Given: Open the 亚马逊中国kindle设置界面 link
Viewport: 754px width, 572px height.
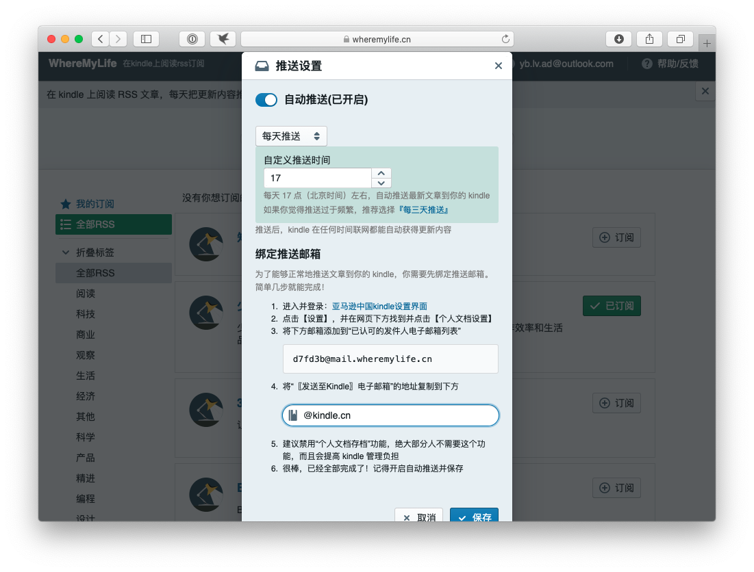Looking at the screenshot, I should pyautogui.click(x=379, y=307).
